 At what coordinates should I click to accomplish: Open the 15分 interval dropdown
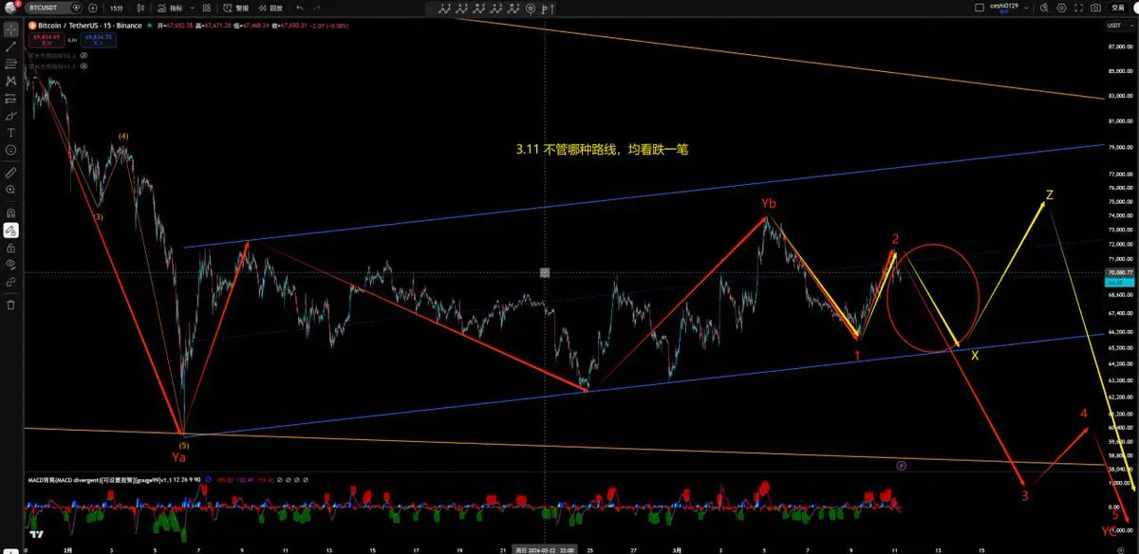(117, 8)
